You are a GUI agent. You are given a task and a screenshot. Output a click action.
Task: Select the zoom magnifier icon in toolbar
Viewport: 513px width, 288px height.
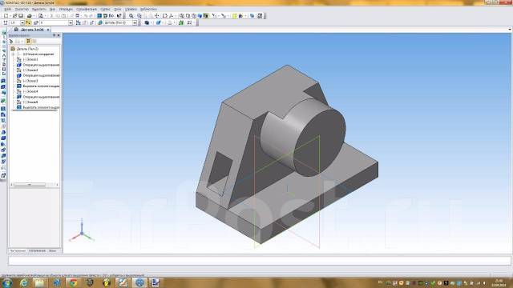(131, 16)
